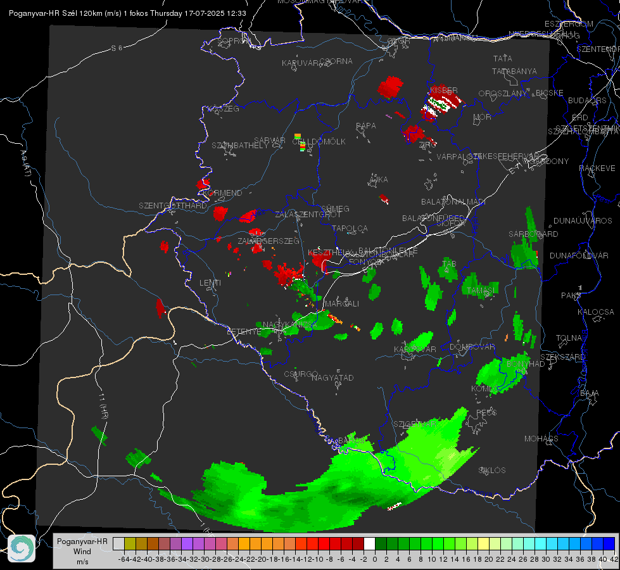This screenshot has height=570, width=620.
Task: Click the PECS city label
Action: click(x=486, y=412)
